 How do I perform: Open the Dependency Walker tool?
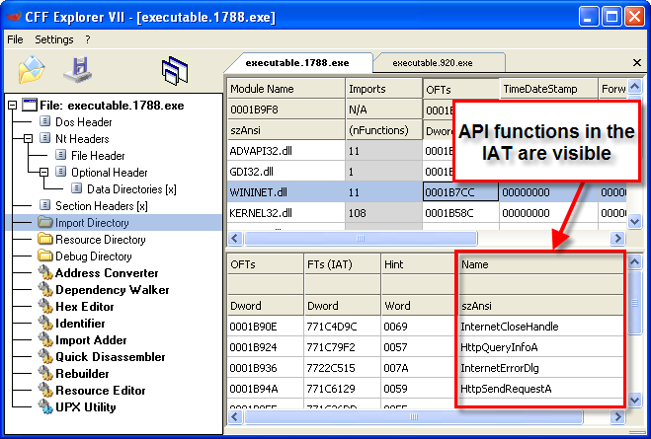(106, 290)
